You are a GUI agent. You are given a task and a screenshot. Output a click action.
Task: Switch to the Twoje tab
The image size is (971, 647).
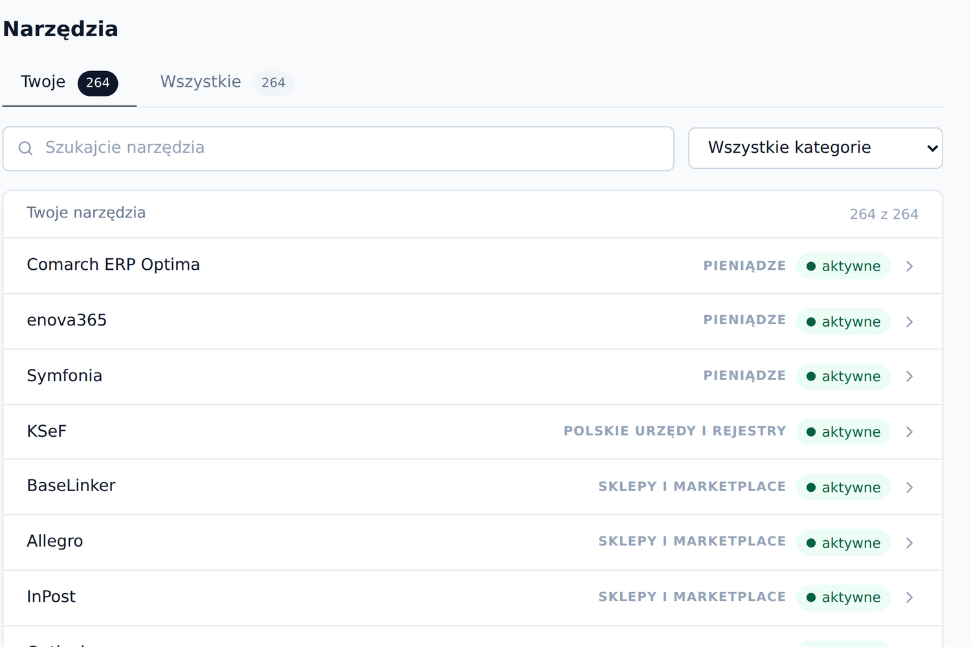[x=69, y=83]
